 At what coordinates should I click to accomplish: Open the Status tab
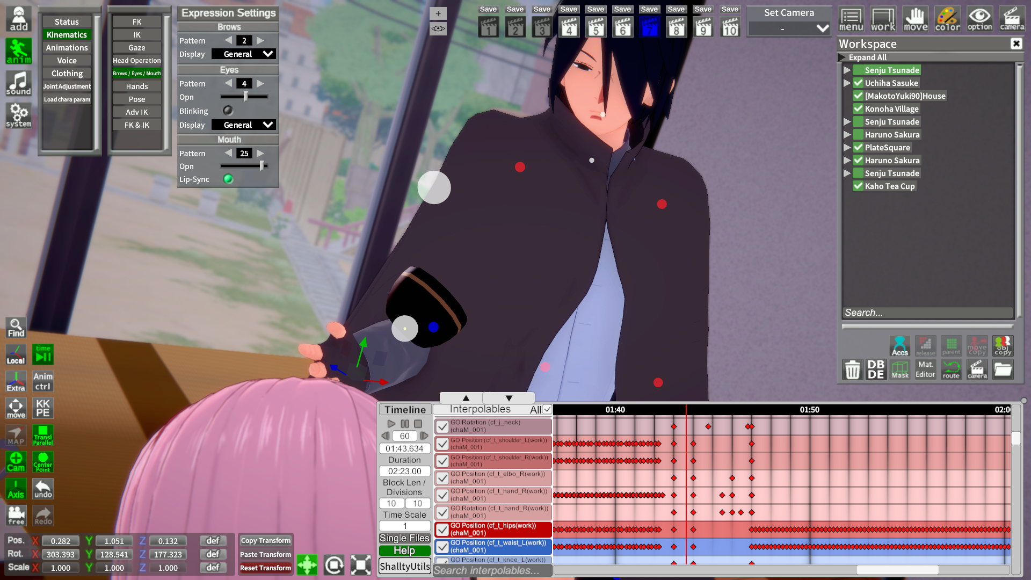click(x=67, y=21)
